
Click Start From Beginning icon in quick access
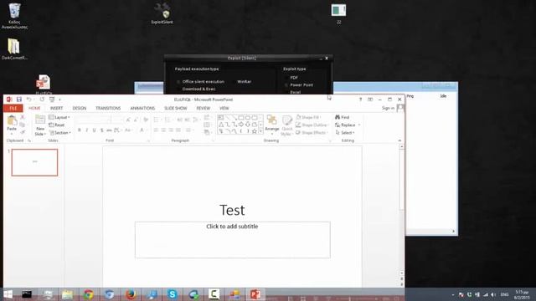(x=52, y=99)
